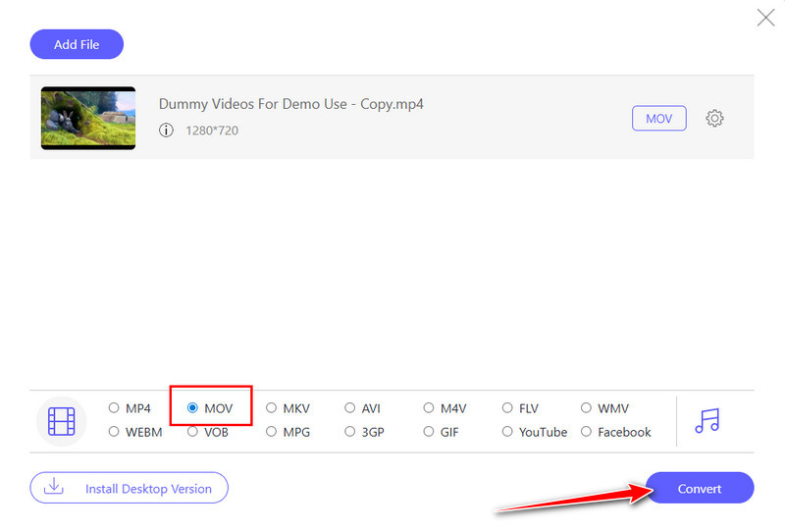Screen dimensions: 785x531
Task: Click the info icon beside 1280*720
Action: click(166, 130)
